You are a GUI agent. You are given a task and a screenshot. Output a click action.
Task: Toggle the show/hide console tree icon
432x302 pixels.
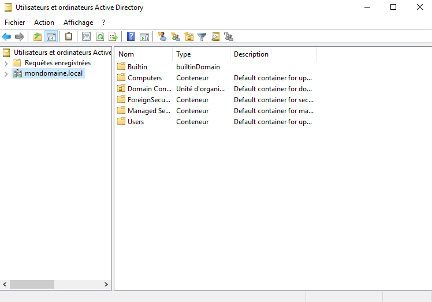[x=51, y=36]
